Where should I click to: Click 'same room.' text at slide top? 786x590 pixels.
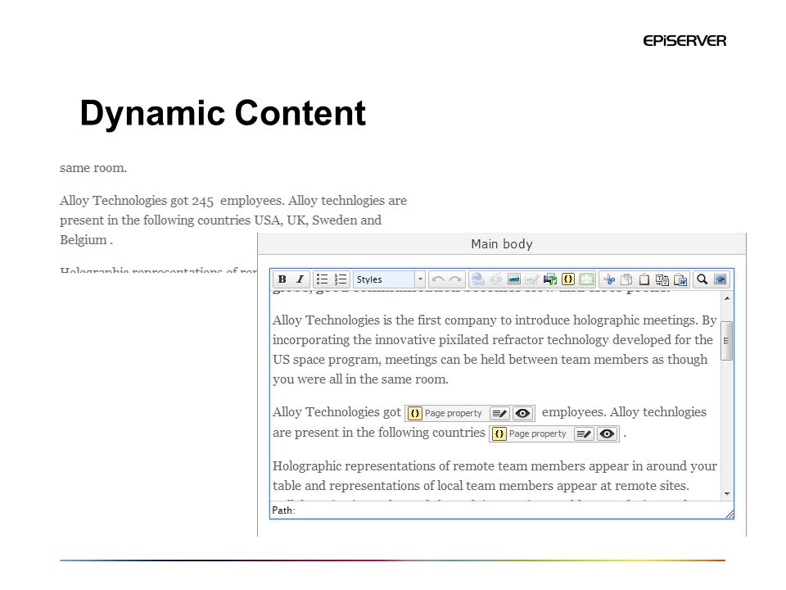click(x=93, y=168)
